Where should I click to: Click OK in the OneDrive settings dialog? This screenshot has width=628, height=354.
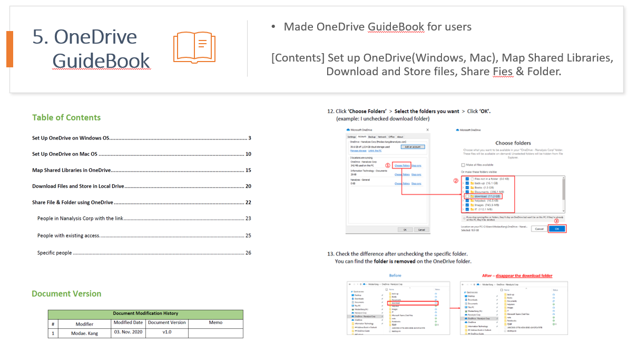pyautogui.click(x=405, y=229)
